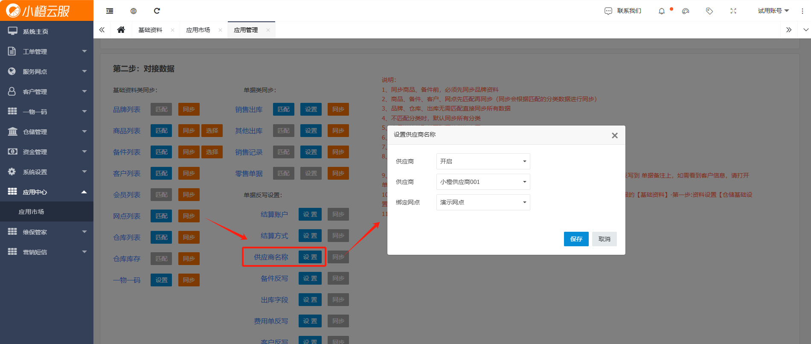Image resolution: width=811 pixels, height=344 pixels.
Task: Click 设置 button for 其他出库
Action: 311,131
